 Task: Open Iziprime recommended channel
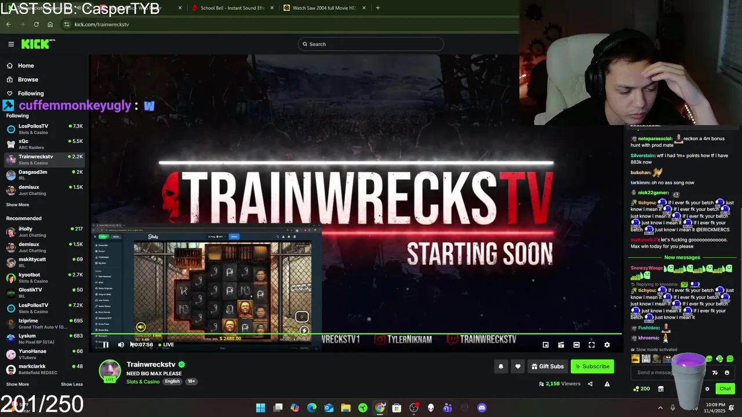[x=45, y=323]
